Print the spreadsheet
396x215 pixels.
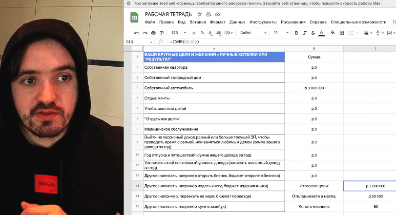click(x=153, y=33)
